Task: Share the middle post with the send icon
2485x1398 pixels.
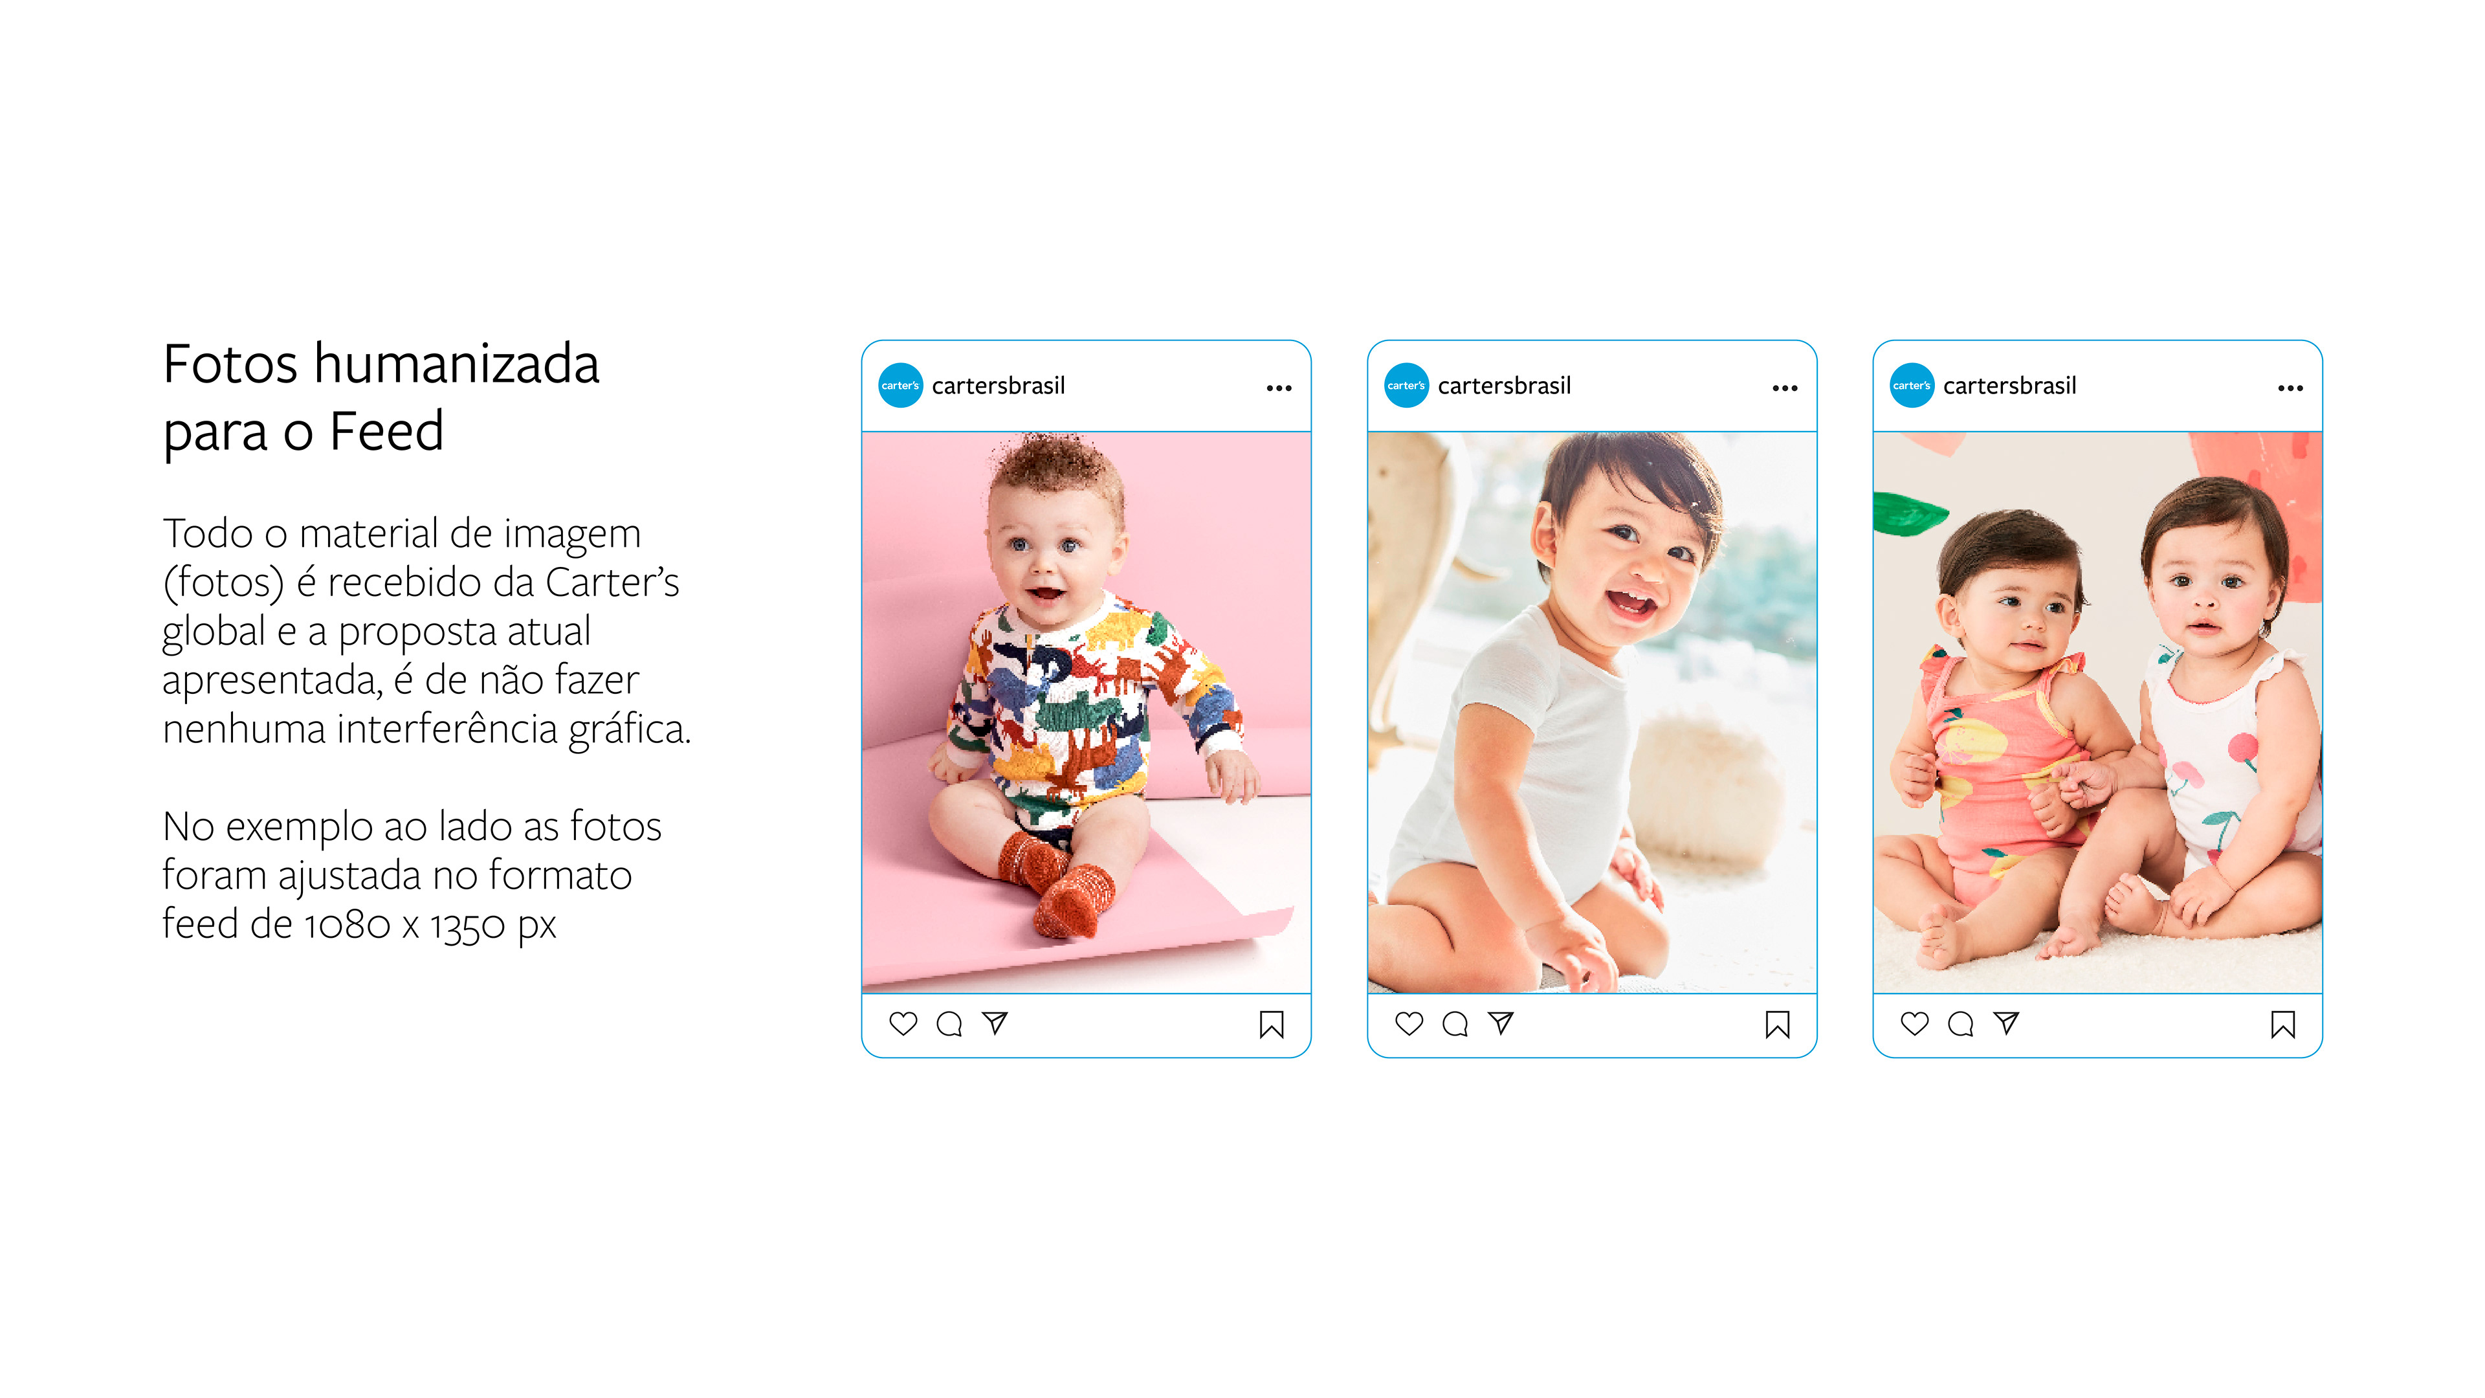Action: [1500, 1023]
